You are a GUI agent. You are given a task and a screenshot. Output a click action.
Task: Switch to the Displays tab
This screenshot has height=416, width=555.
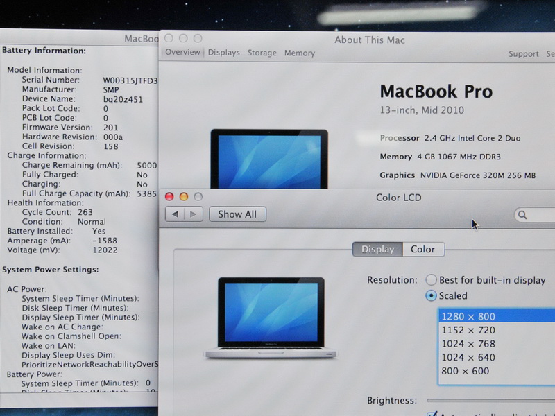(223, 53)
